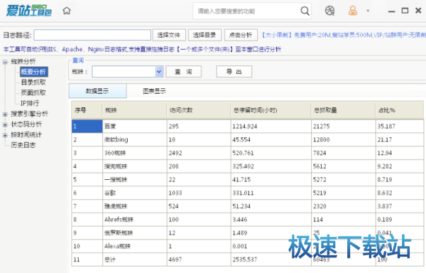
Task: Minimize the application window
Action: [x=391, y=11]
